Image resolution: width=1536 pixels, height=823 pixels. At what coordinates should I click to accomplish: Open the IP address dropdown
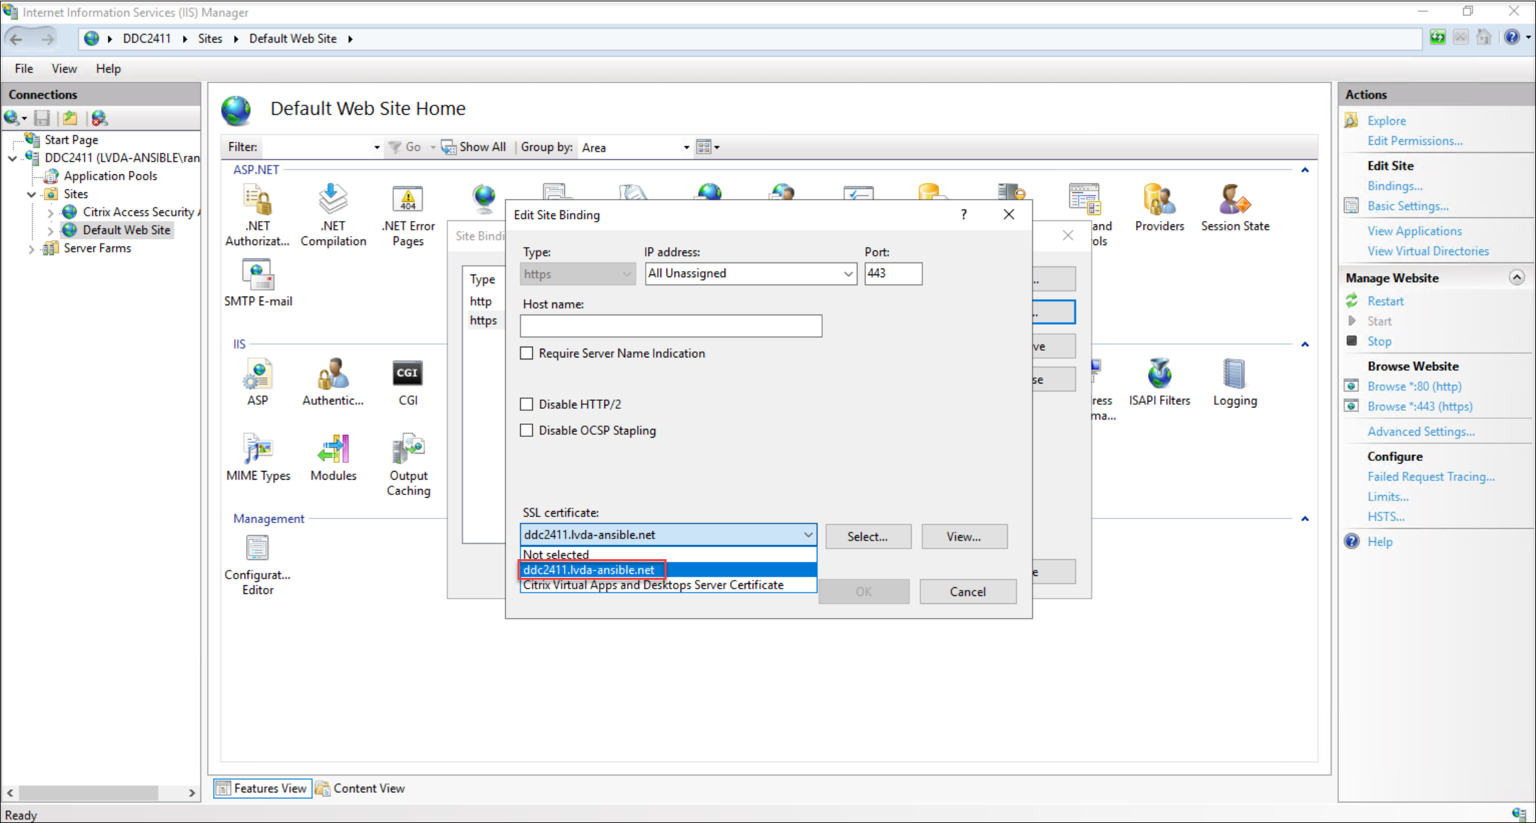click(847, 273)
